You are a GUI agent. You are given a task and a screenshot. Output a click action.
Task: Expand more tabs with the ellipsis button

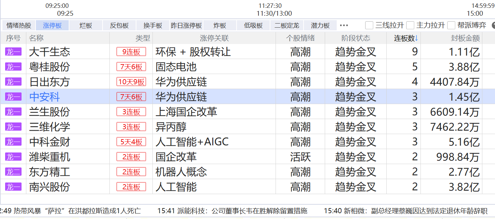[x=344, y=25]
